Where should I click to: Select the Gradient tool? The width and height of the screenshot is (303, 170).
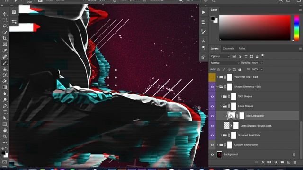pyautogui.click(x=5, y=87)
